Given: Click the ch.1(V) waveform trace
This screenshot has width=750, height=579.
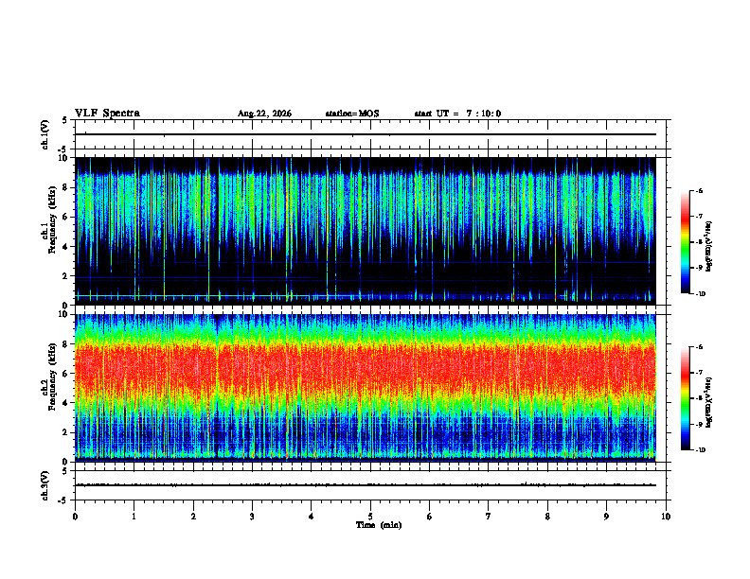Looking at the screenshot, I should coord(366,134).
